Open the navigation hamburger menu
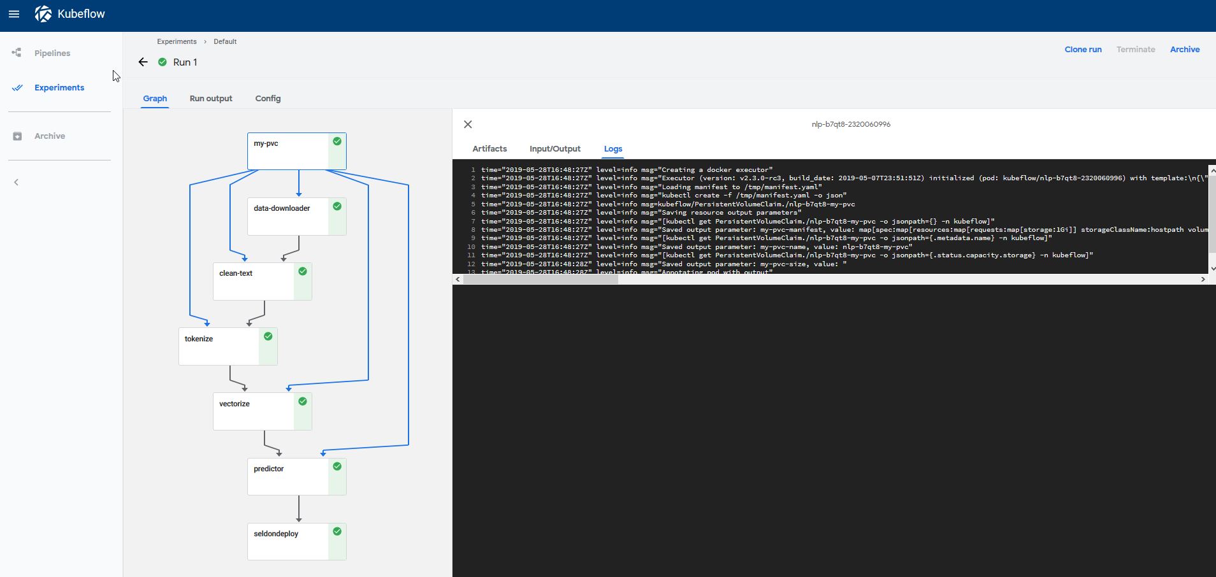Screen dimensions: 1216x577 (14, 13)
